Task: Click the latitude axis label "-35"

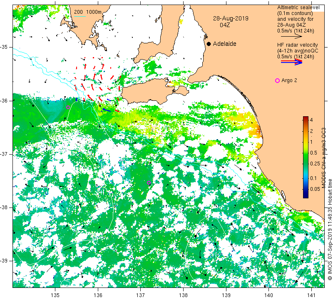Action: coord(4,47)
